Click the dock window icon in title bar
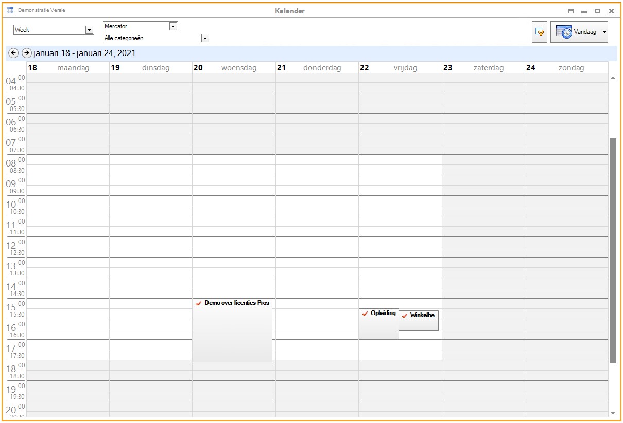 coord(570,11)
